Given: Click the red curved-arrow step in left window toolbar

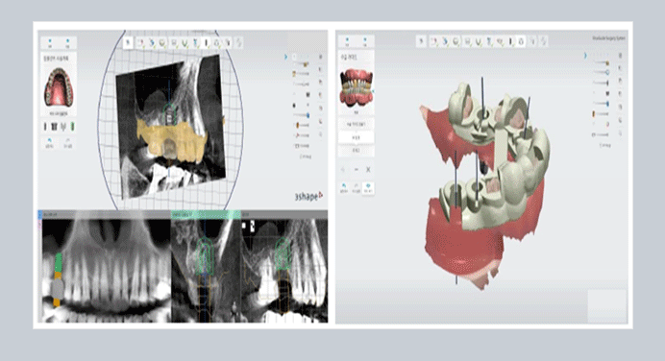Looking at the screenshot, I should 141,42.
